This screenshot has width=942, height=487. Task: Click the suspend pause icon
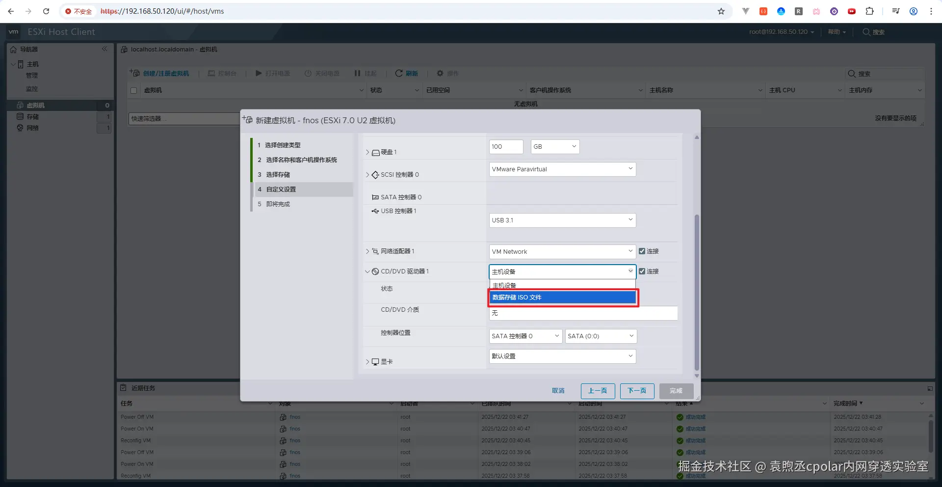pos(357,73)
